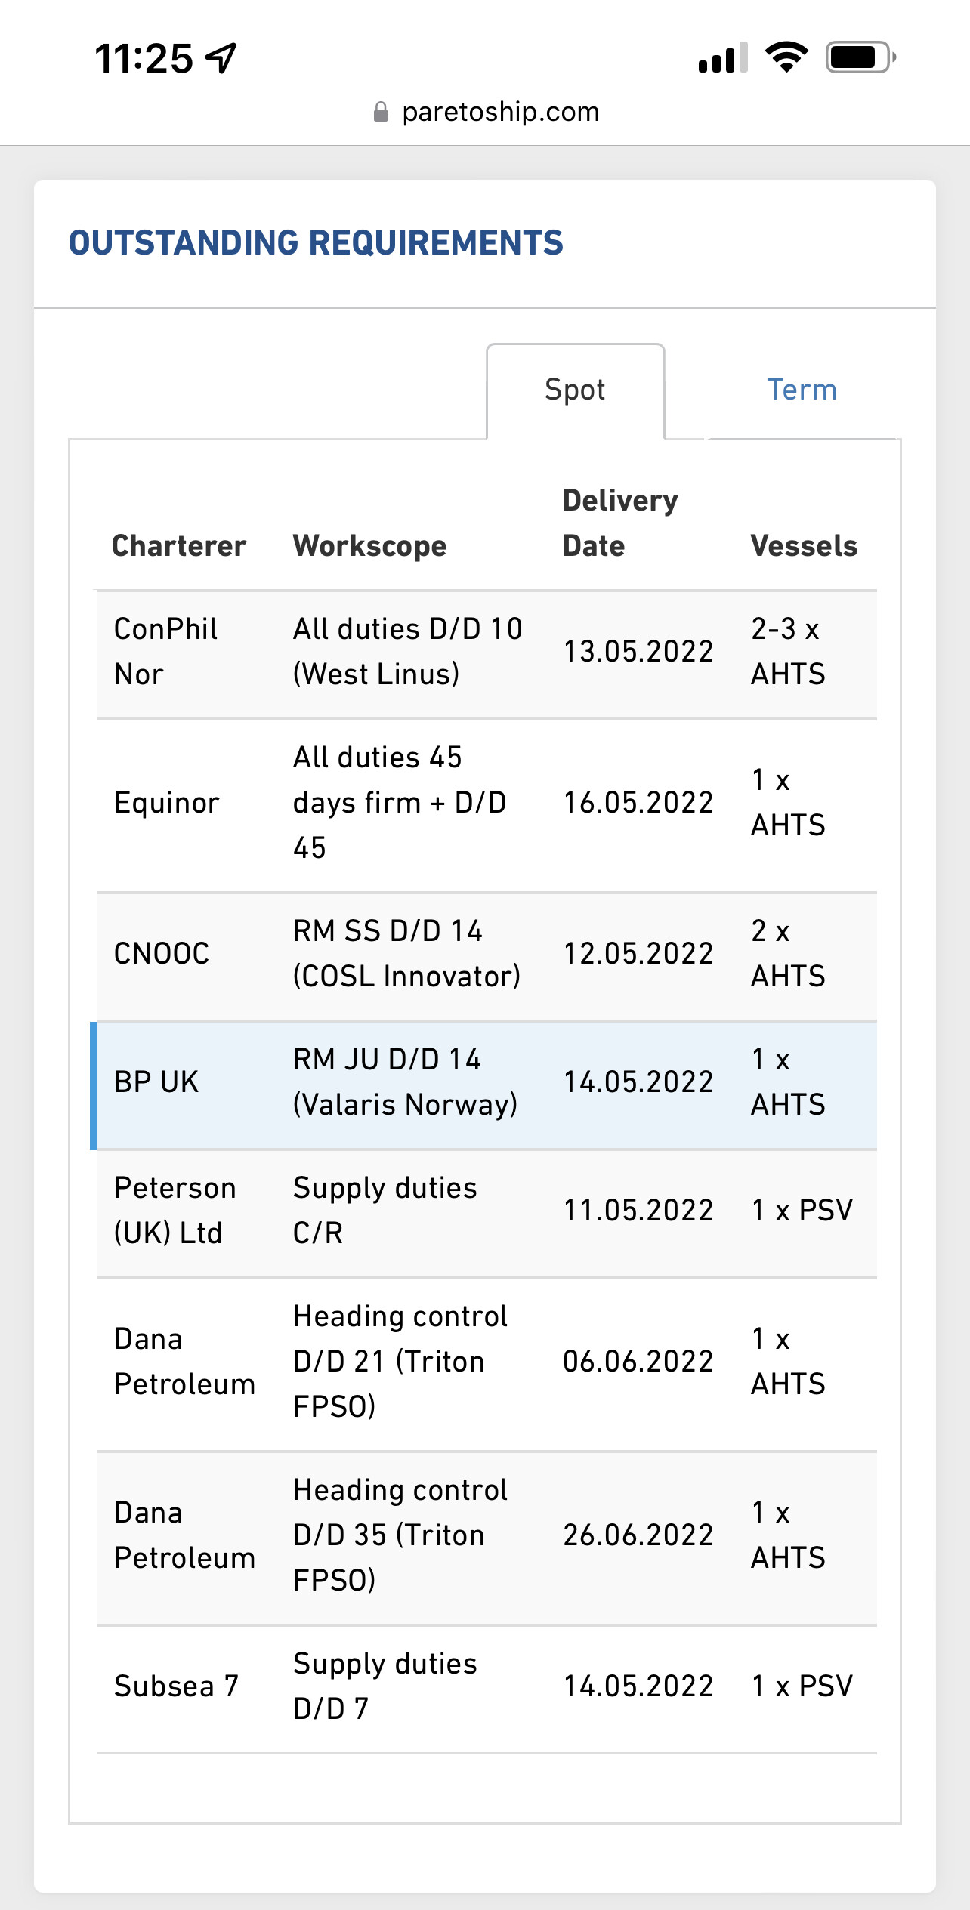
Task: Select the Spot tab
Action: point(575,390)
